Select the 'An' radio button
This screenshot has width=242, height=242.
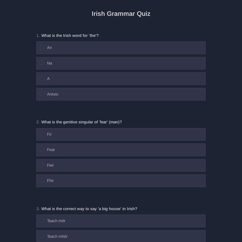tap(42, 47)
